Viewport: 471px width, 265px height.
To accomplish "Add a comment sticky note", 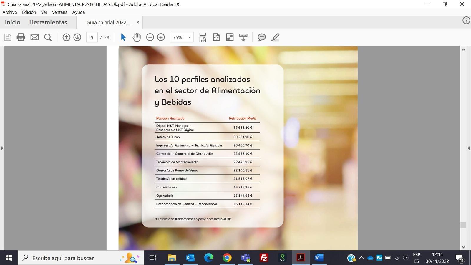I will pos(261,37).
